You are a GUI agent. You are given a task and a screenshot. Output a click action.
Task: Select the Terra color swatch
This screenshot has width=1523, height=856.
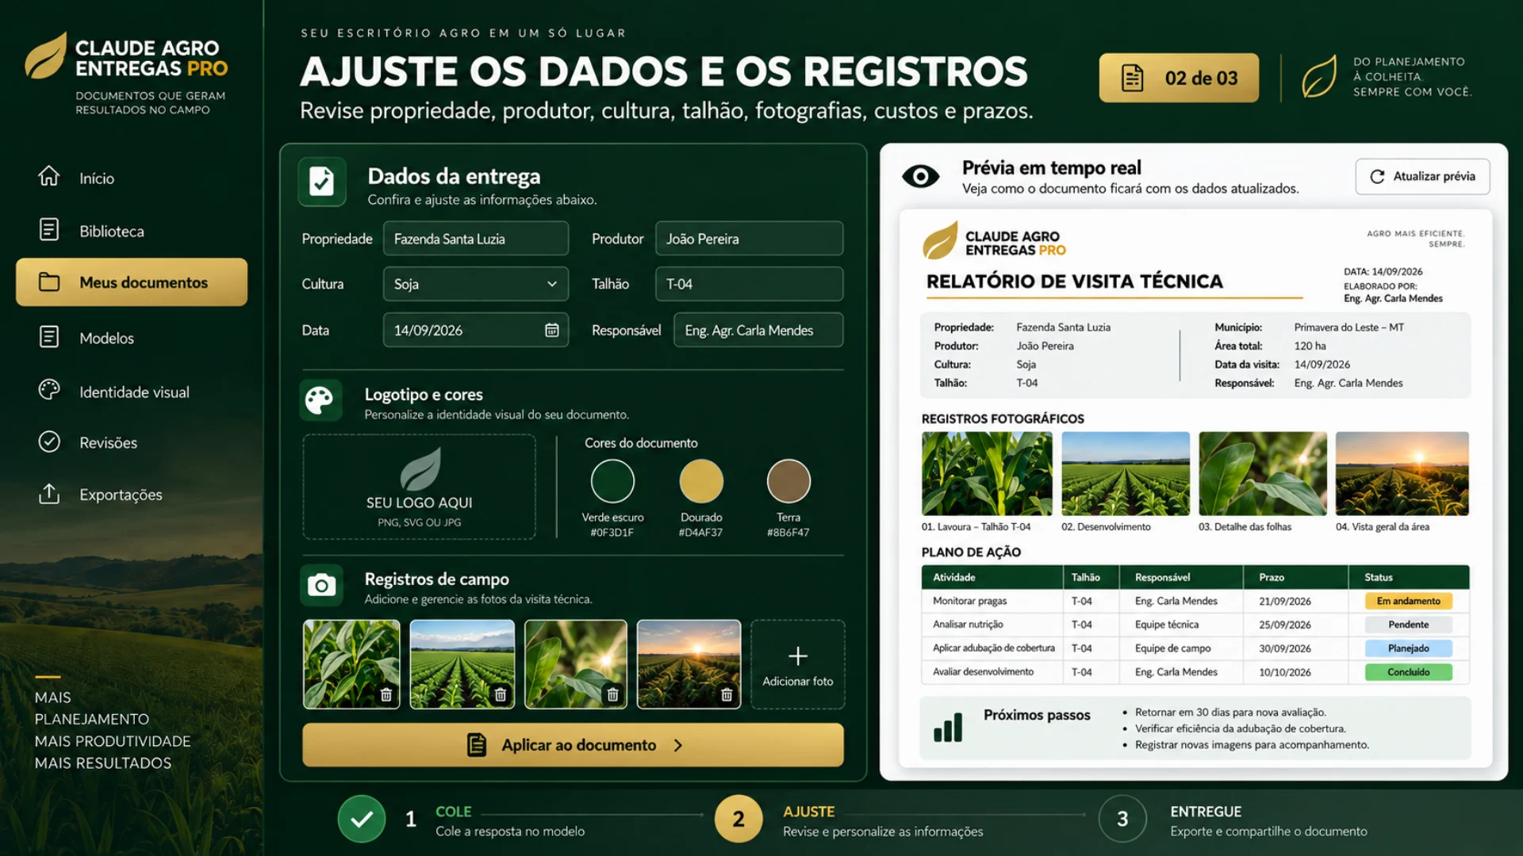tap(788, 481)
